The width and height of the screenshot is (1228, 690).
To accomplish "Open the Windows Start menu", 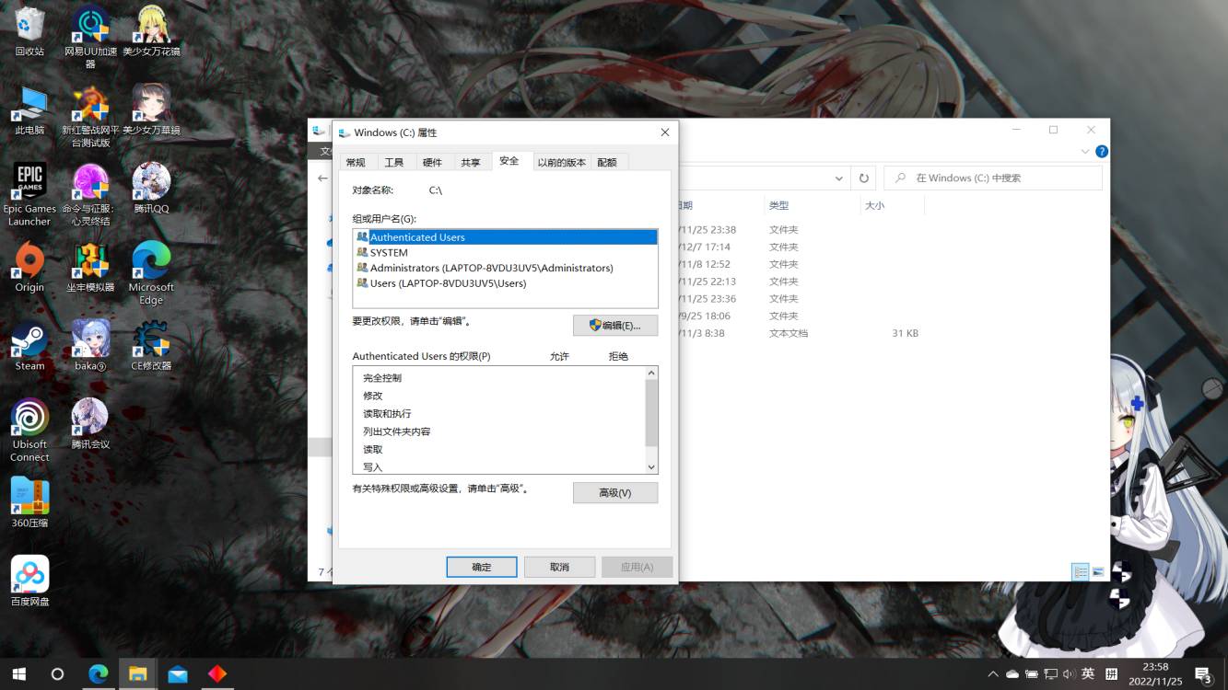I will click(18, 673).
